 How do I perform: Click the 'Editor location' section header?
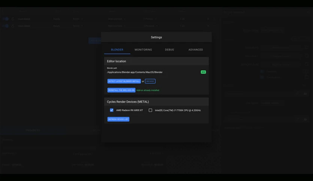(x=156, y=61)
